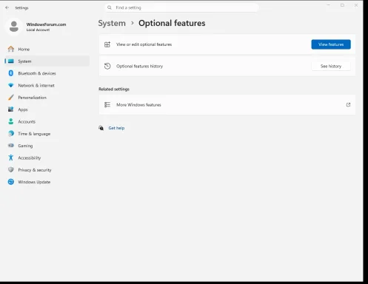Go to Accounts settings
This screenshot has height=284, width=368.
pos(47,121)
